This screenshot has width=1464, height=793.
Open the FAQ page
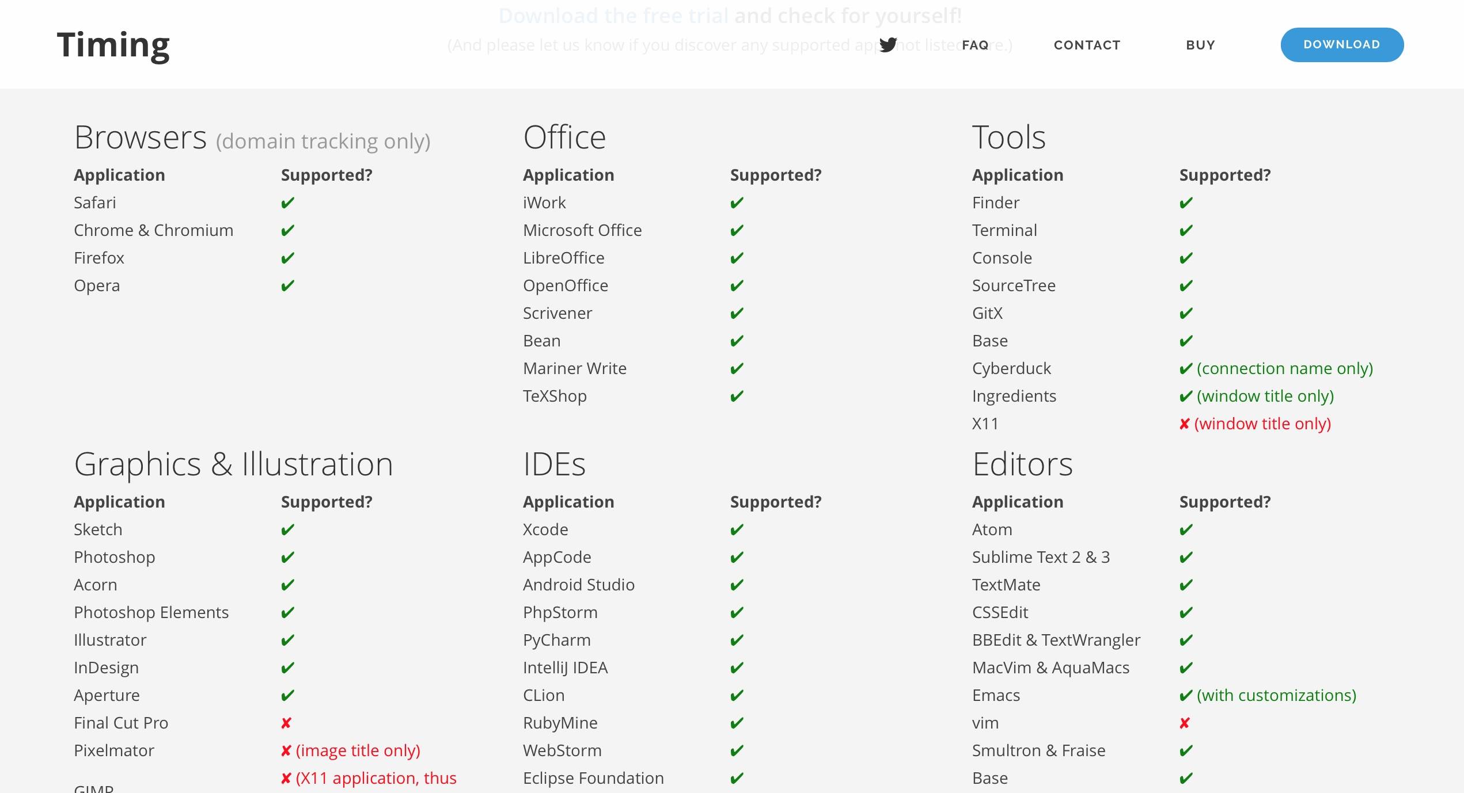coord(975,45)
